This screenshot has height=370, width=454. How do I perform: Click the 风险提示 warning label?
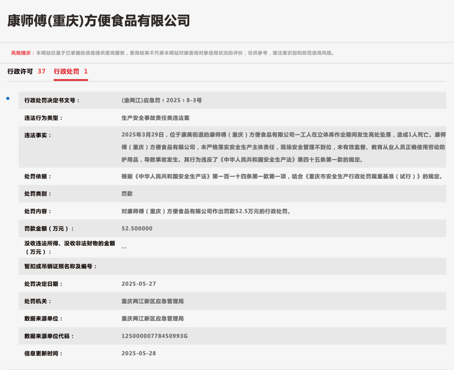(x=21, y=53)
